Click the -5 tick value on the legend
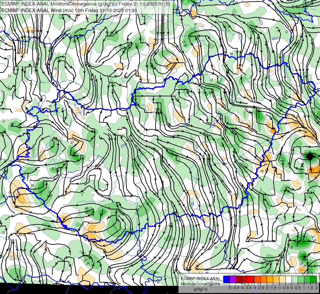320x294 pixels. pyautogui.click(x=229, y=288)
